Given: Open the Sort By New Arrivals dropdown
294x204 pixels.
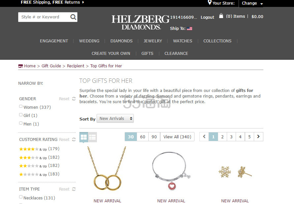Looking at the screenshot, I should click(x=115, y=119).
